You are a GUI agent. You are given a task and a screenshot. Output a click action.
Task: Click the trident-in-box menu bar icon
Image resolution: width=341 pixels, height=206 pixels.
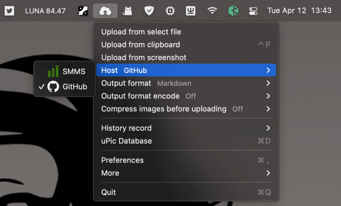tap(190, 11)
